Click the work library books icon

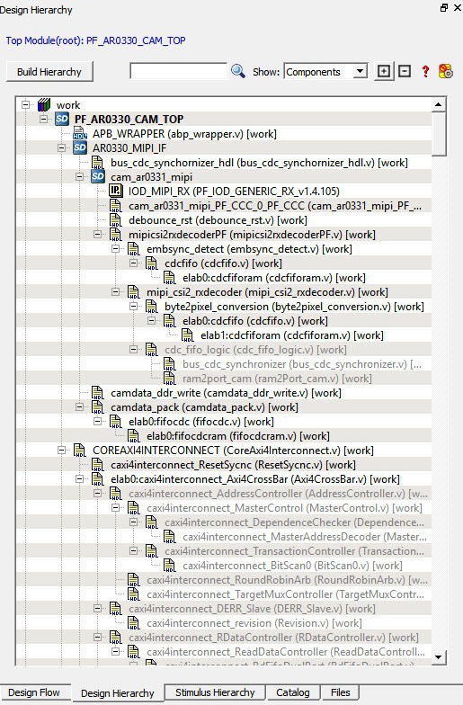(x=44, y=104)
